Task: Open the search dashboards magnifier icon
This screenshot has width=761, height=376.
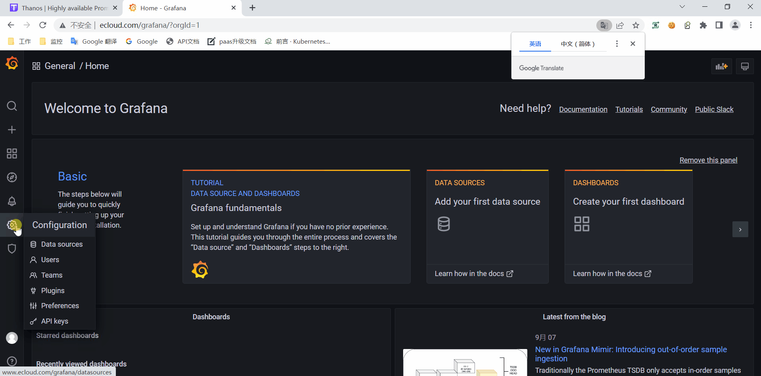Action: [12, 106]
